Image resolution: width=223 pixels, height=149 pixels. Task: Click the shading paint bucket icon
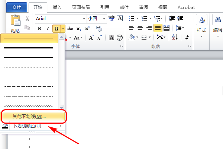[x=132, y=37]
